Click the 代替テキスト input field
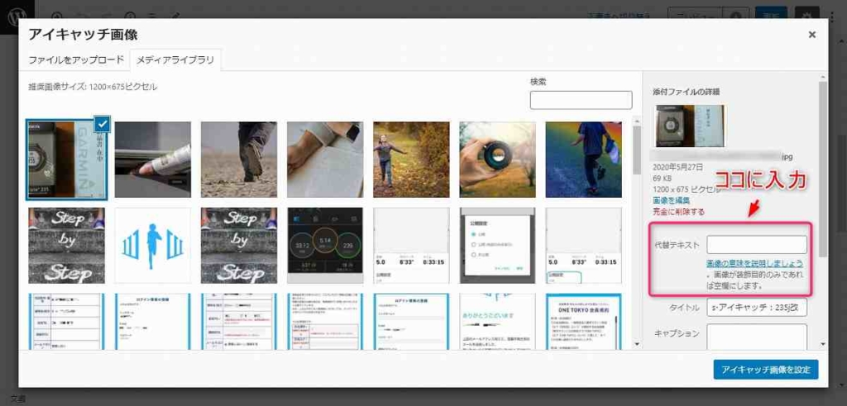847x406 pixels. click(757, 244)
